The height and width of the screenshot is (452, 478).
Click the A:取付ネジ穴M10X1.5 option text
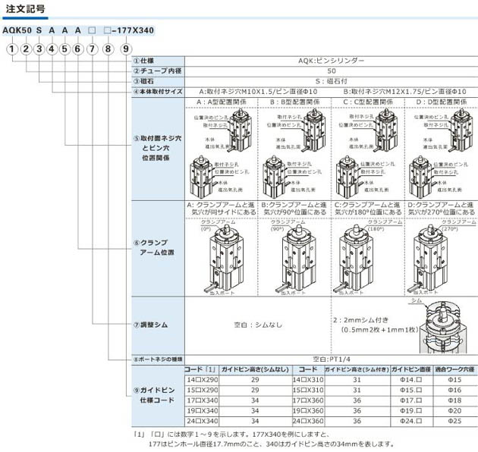click(x=258, y=92)
